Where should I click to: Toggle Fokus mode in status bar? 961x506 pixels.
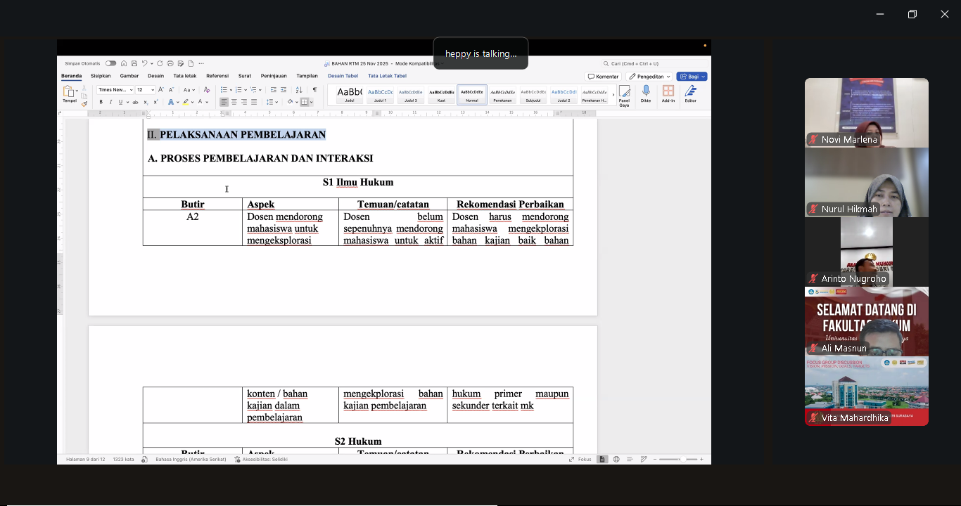pos(580,459)
